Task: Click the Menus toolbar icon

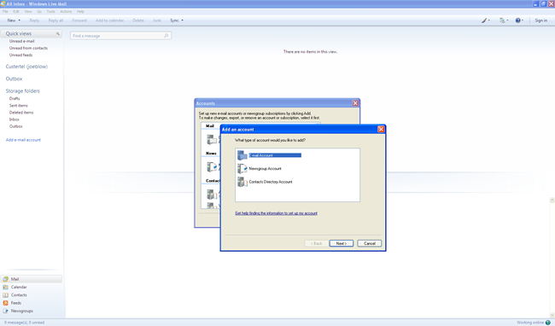Action: (502, 20)
